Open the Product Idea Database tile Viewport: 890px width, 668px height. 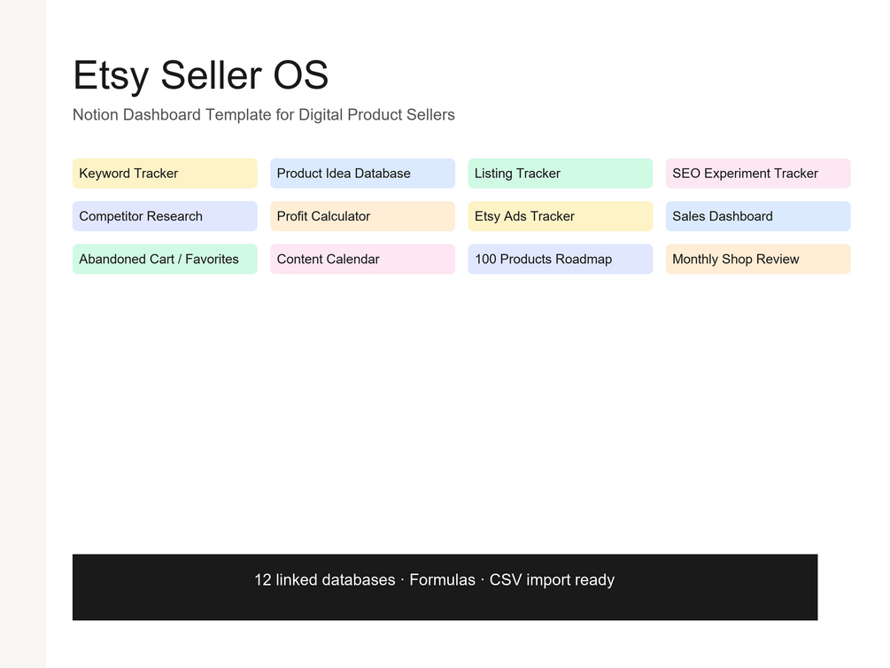point(362,174)
